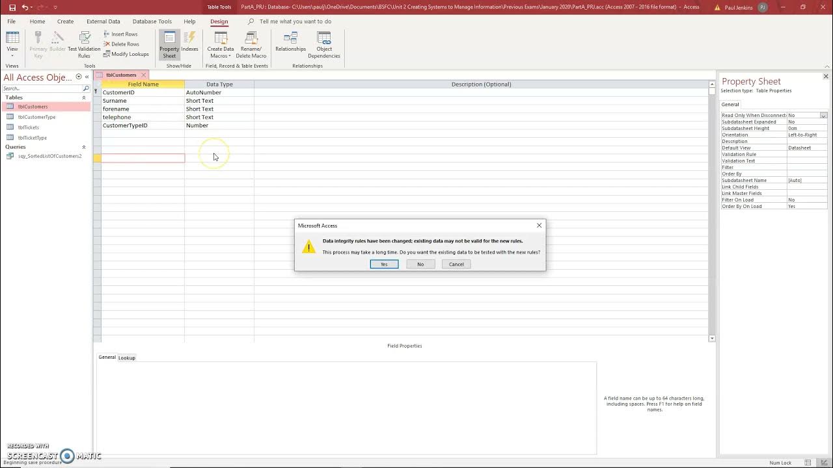Open Read Only When Disconnected dropdown
Image resolution: width=833 pixels, height=468 pixels.
pos(823,116)
